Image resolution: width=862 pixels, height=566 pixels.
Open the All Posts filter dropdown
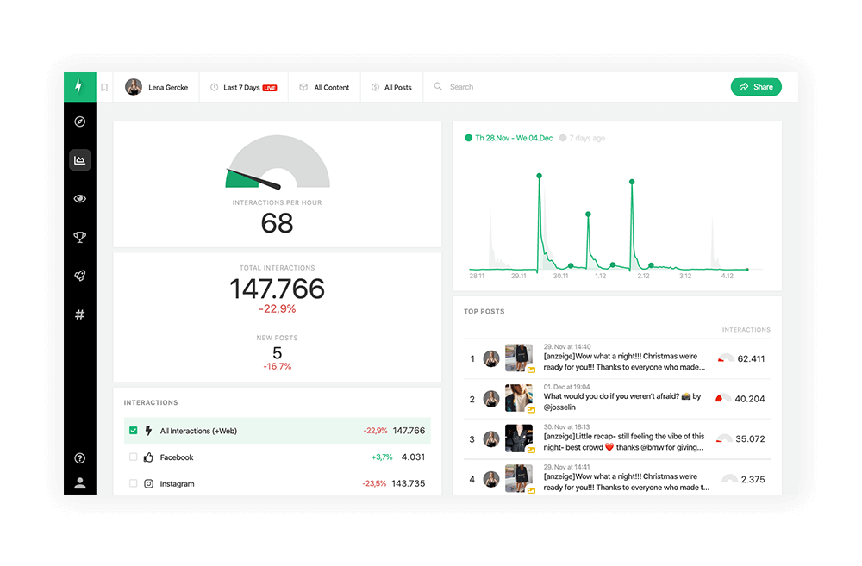pos(391,87)
